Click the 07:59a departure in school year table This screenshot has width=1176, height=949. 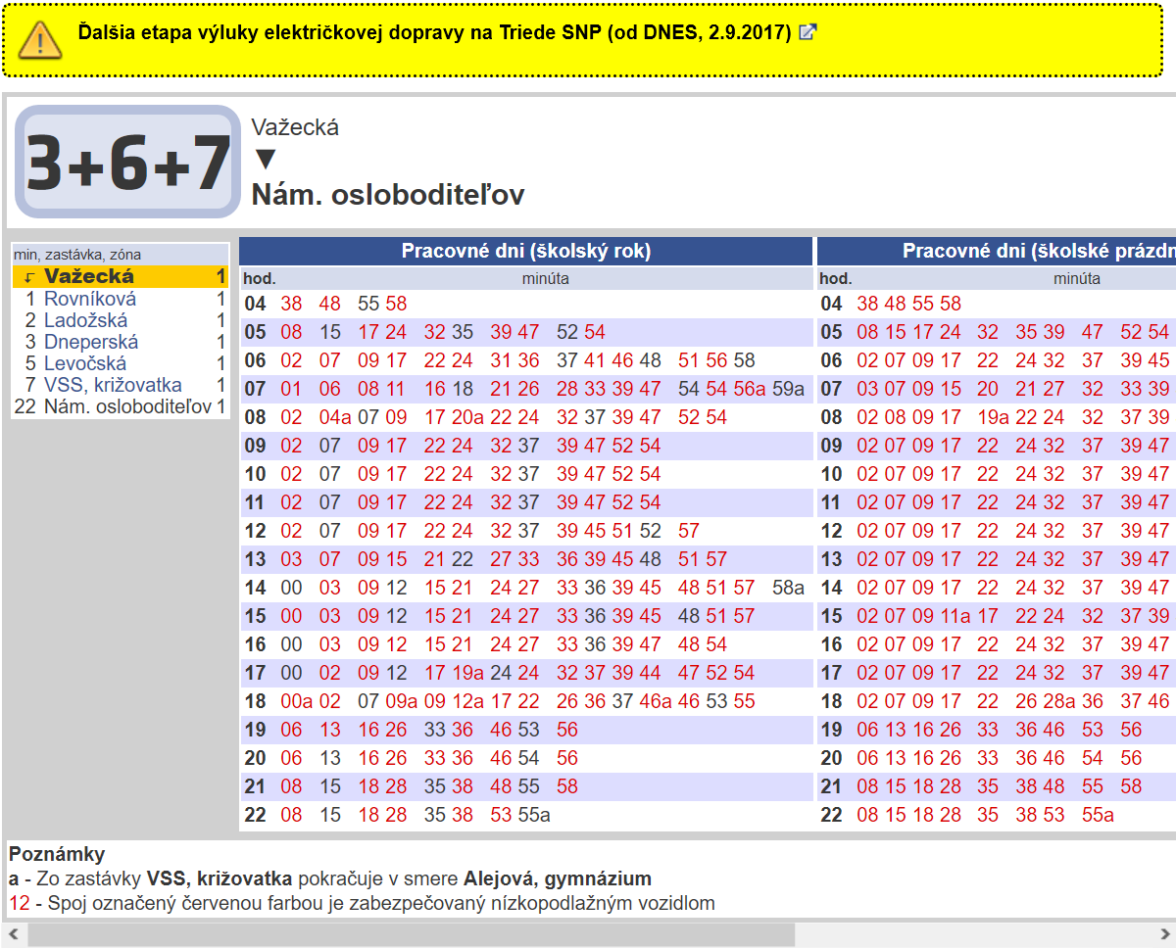coord(788,389)
